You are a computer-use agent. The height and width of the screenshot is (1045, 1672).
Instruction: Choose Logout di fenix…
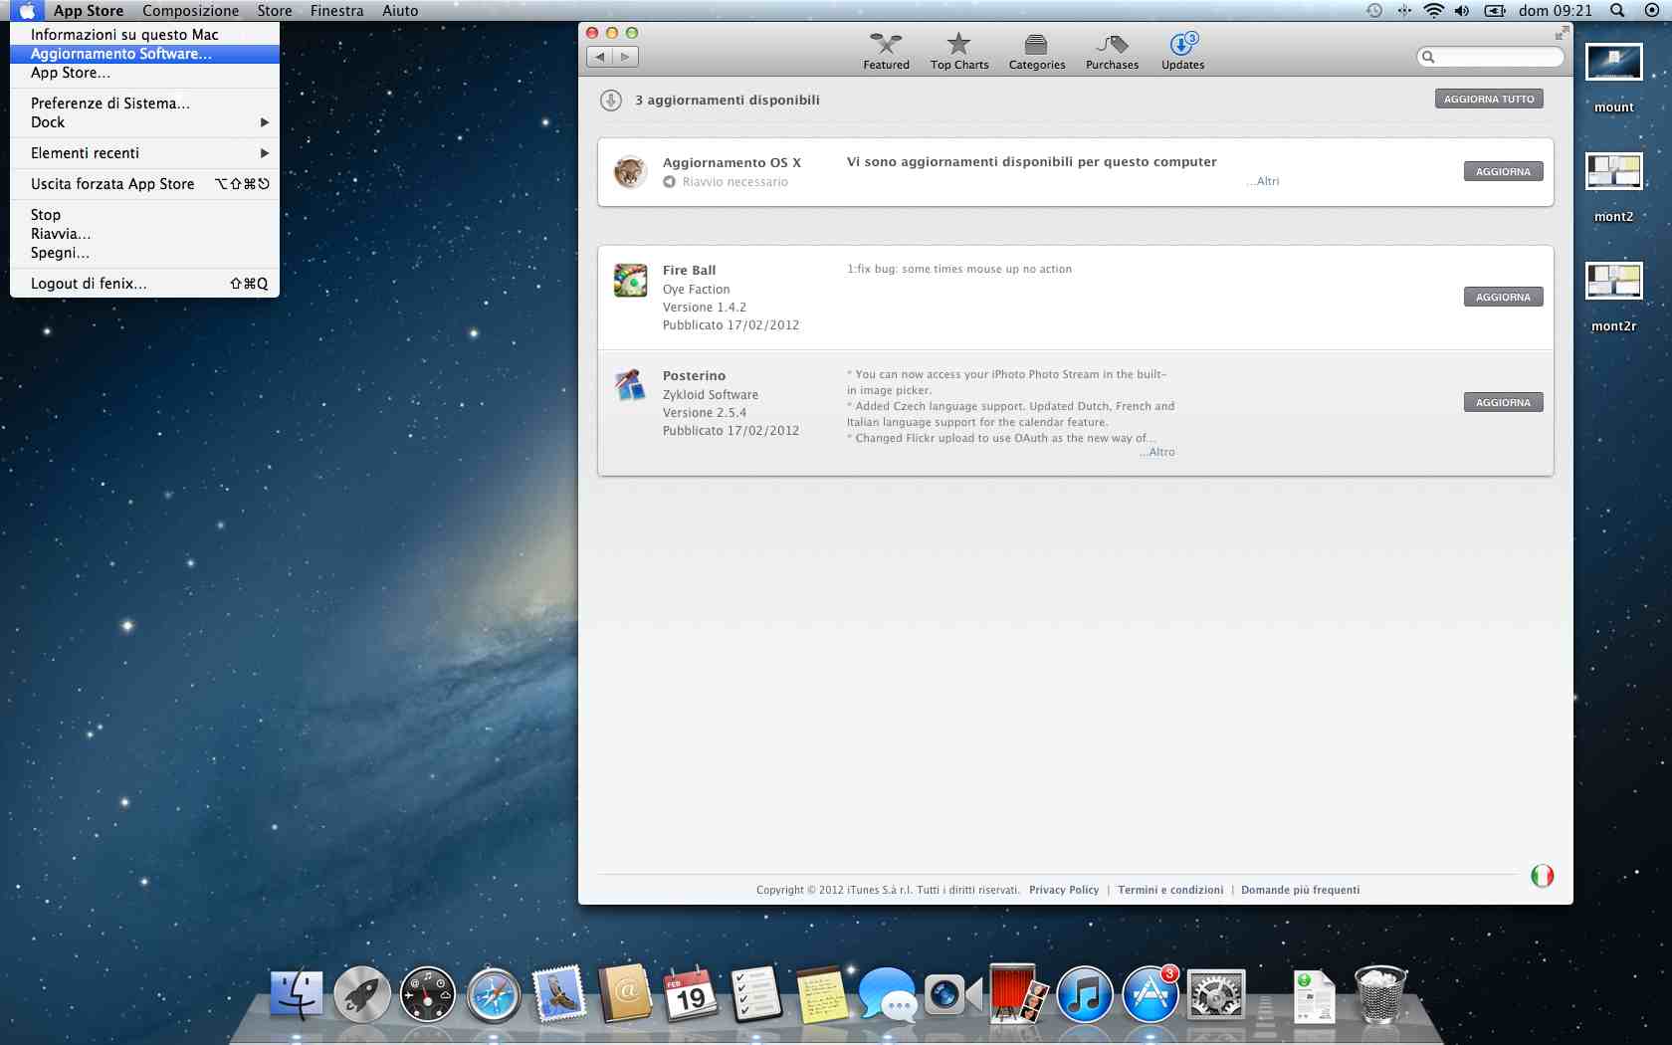[144, 284]
